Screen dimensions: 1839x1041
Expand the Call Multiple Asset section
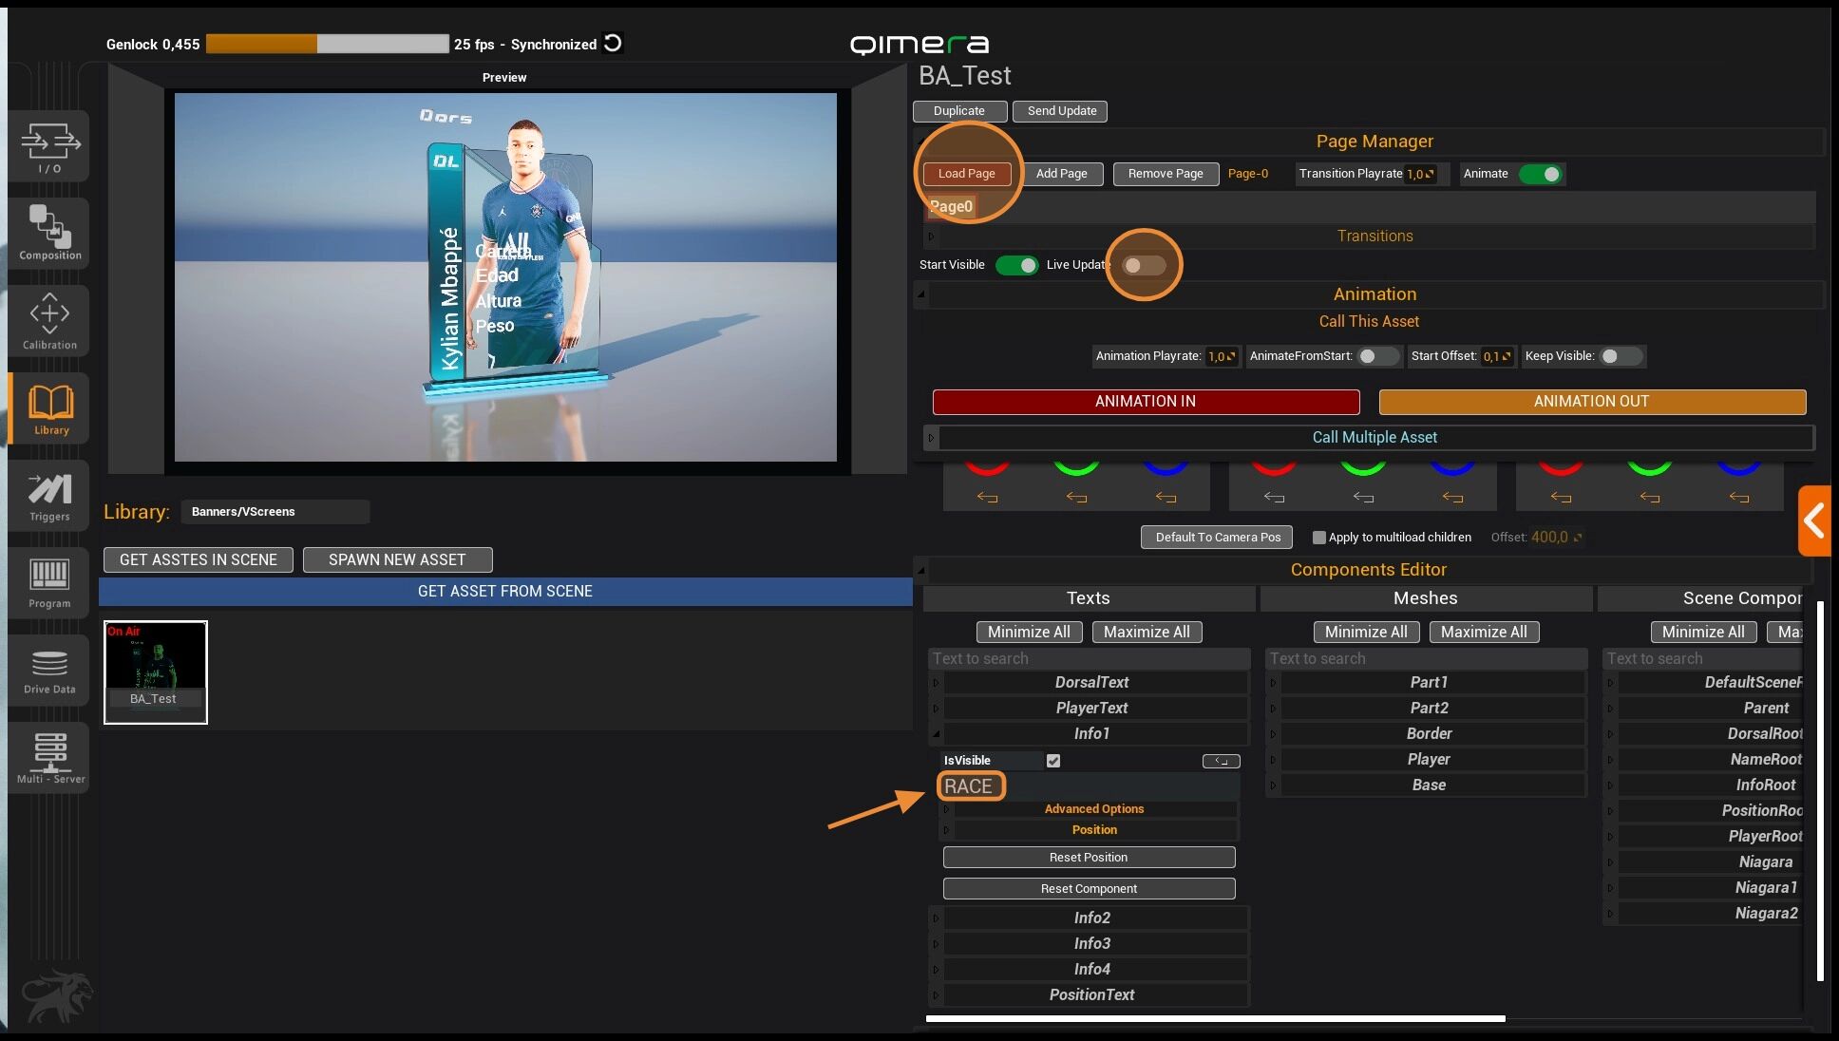(1374, 437)
